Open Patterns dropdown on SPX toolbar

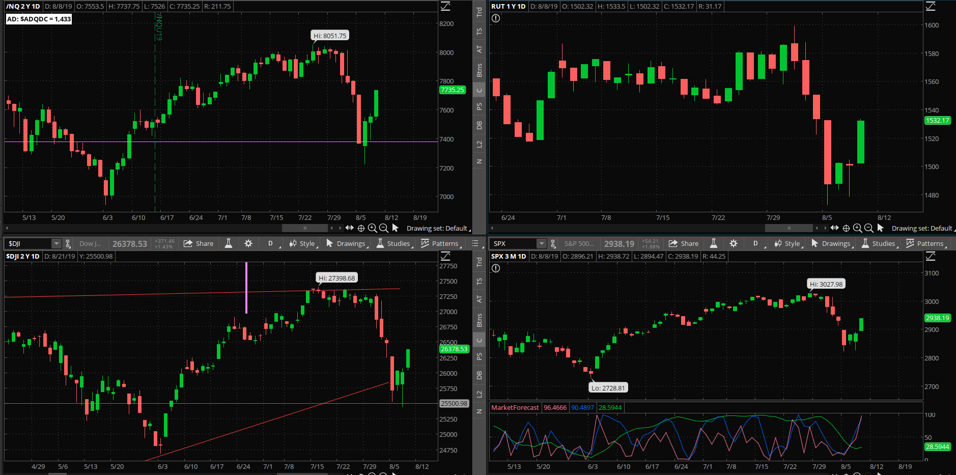(926, 243)
